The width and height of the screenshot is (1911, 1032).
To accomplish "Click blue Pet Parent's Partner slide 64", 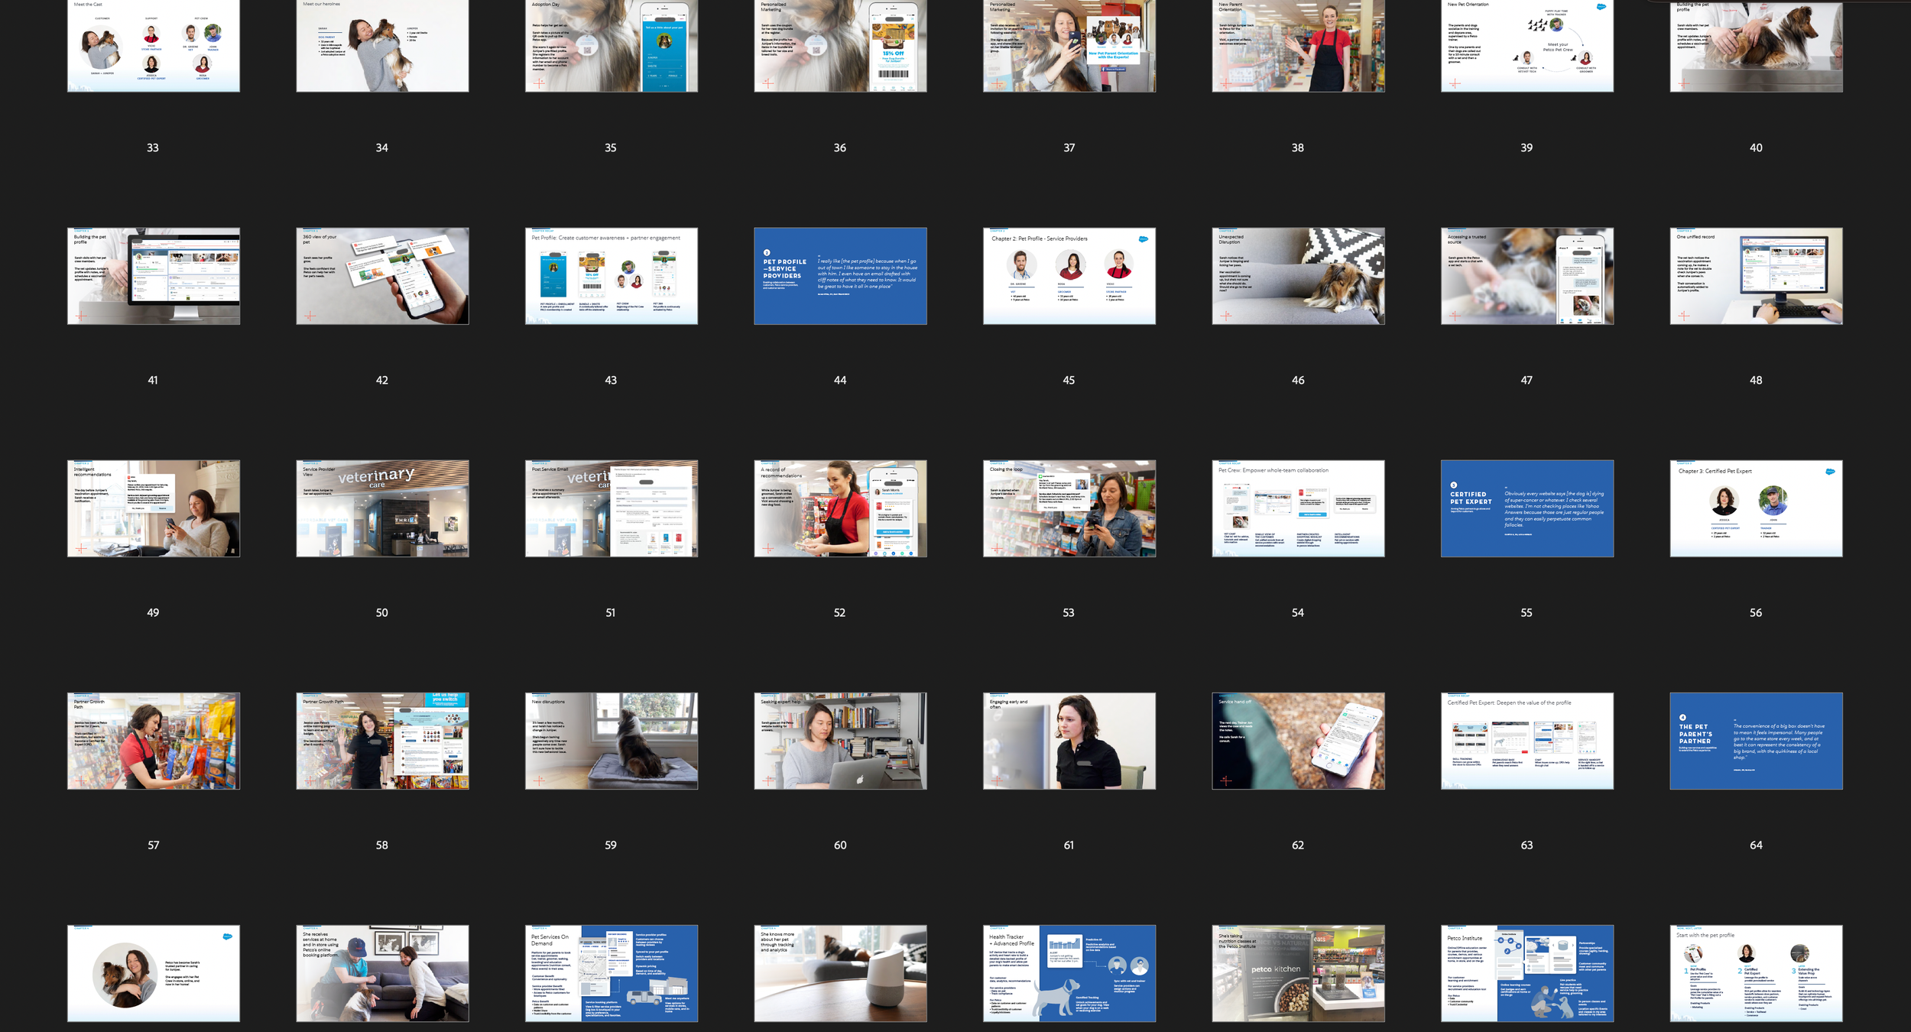I will (x=1756, y=741).
